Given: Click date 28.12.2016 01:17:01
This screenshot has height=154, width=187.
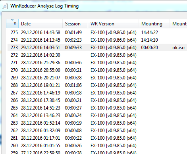Looking at the screenshot, I should coord(40,138).
